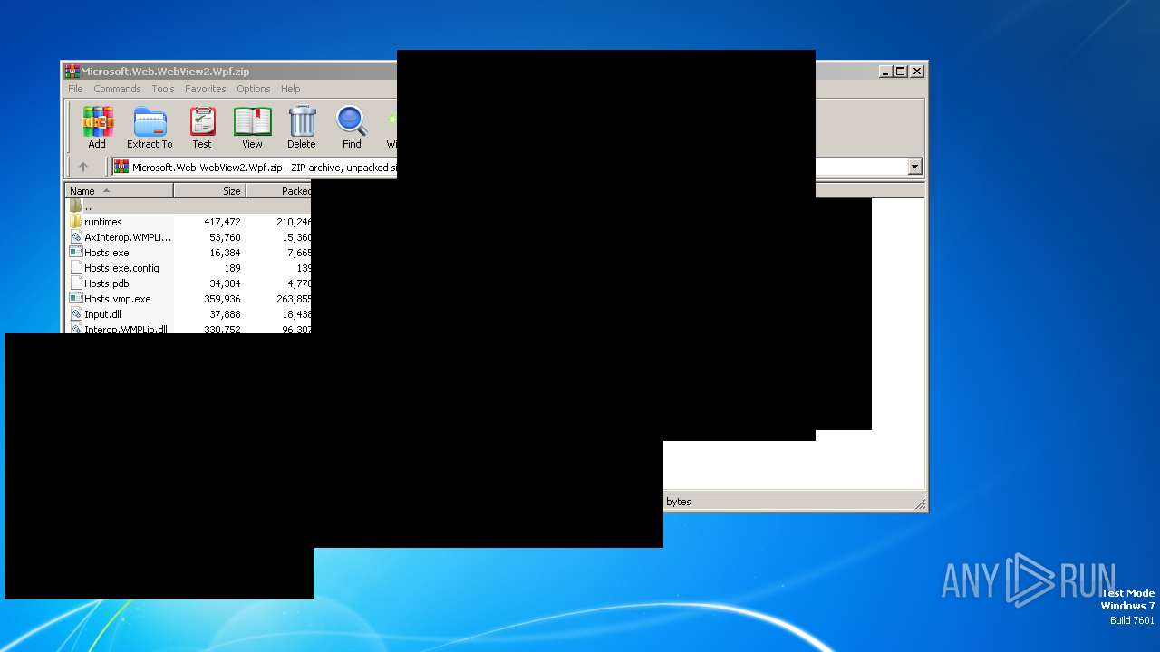Select the runtimes folder name

click(x=102, y=222)
